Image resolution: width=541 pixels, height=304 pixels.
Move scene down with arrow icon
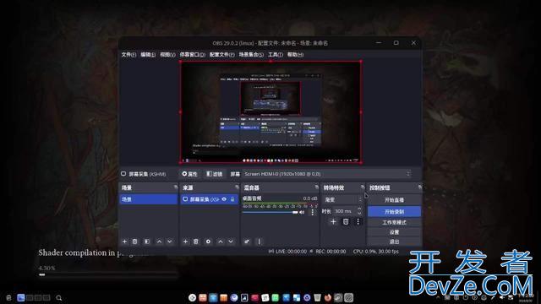click(169, 242)
